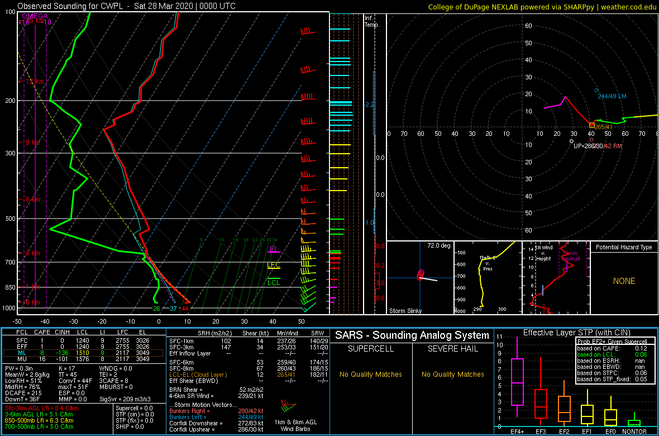Click the Classic Supercell label
Viewport: 659px width, 436px height.
pos(571,257)
